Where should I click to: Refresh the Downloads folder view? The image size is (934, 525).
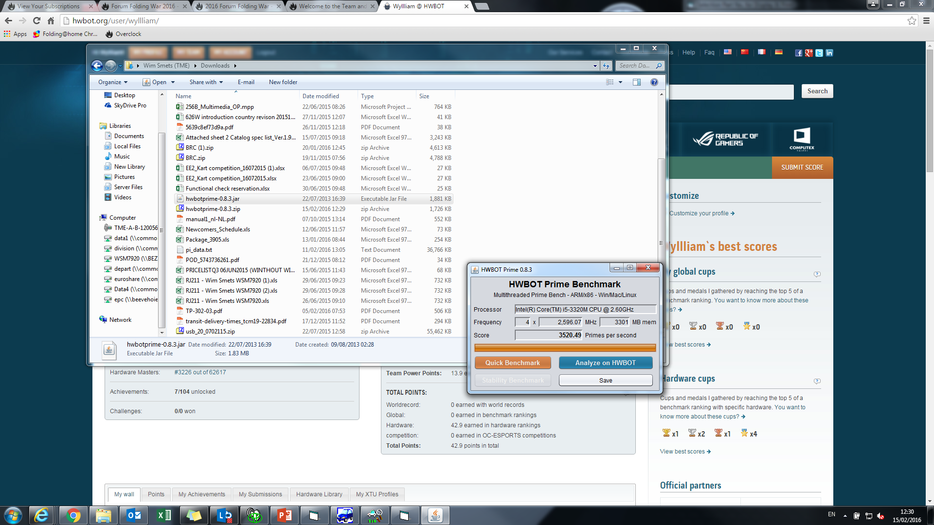point(606,66)
